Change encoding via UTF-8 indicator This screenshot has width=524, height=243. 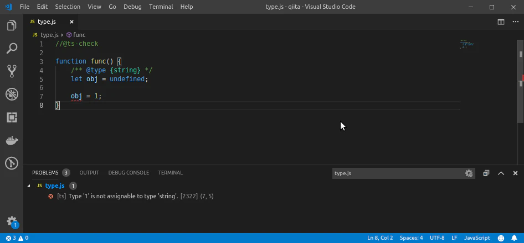(437, 238)
